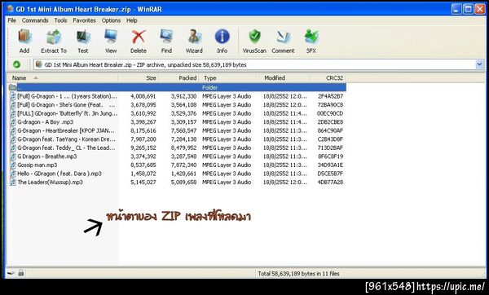Click the drive icon in status bar
This screenshot has width=489, height=295.
[11, 273]
